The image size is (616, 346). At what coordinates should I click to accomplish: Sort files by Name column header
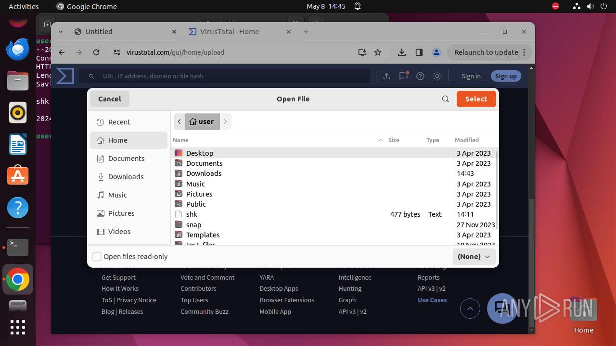(278, 140)
